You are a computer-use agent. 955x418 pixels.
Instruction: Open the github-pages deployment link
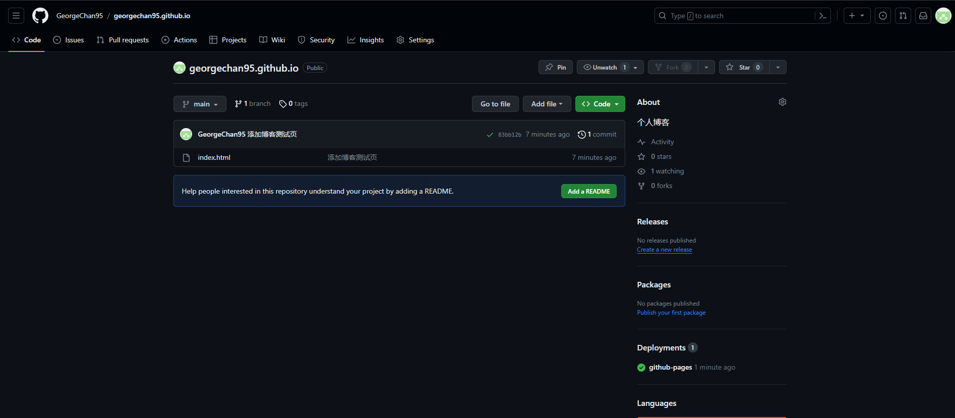[x=670, y=367]
